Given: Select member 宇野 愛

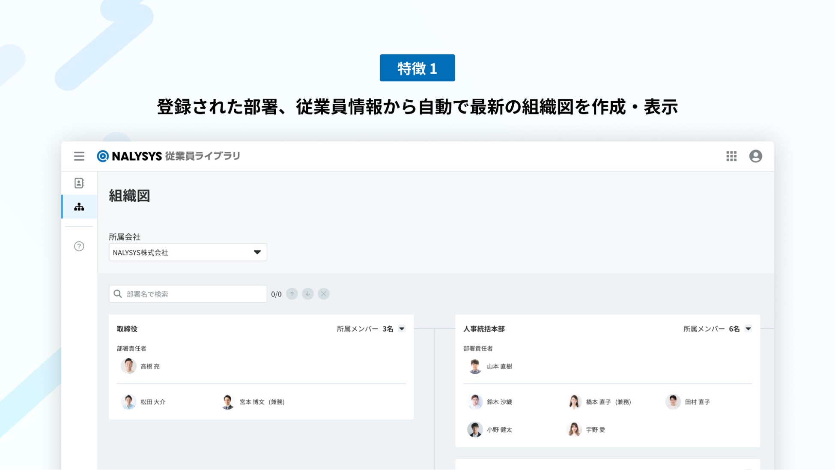Looking at the screenshot, I should tap(595, 430).
